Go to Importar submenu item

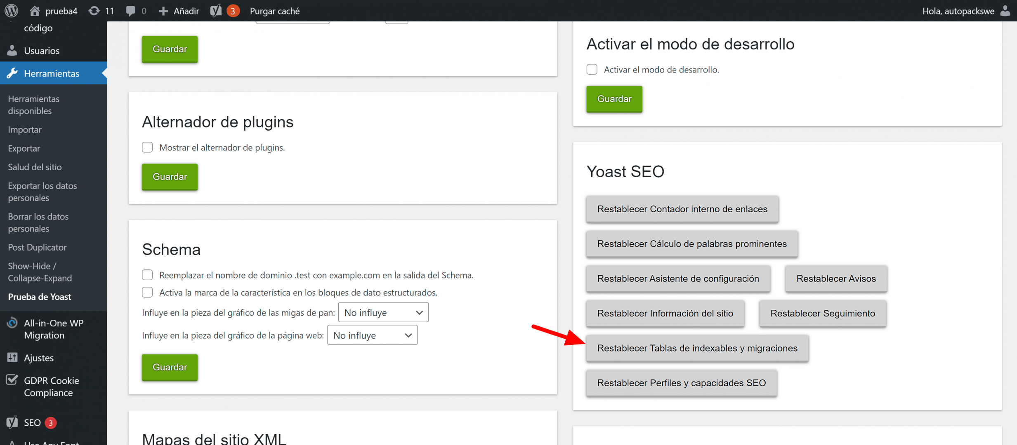(x=25, y=129)
